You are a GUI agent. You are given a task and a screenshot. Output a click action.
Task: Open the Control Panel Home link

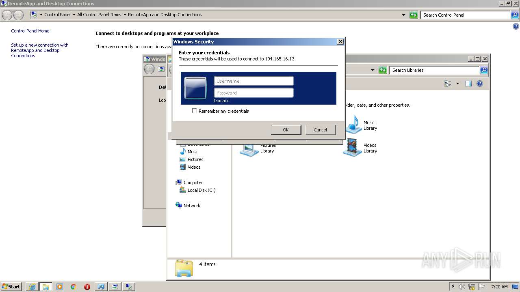pyautogui.click(x=30, y=31)
